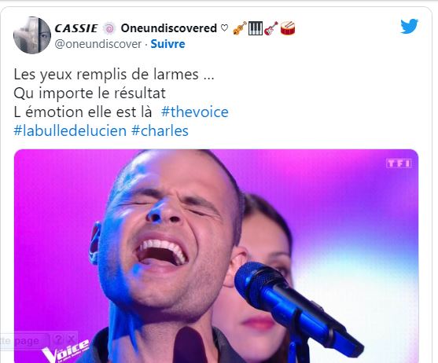Open the CASSIE profile avatar picture
Viewport: 438px width, 363px height.
pyautogui.click(x=32, y=35)
